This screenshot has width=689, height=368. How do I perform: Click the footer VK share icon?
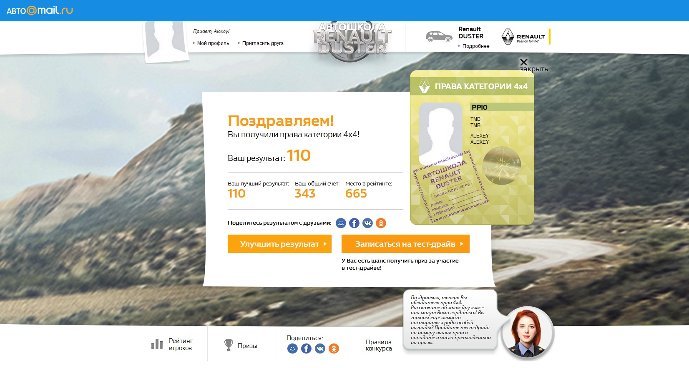click(x=320, y=348)
